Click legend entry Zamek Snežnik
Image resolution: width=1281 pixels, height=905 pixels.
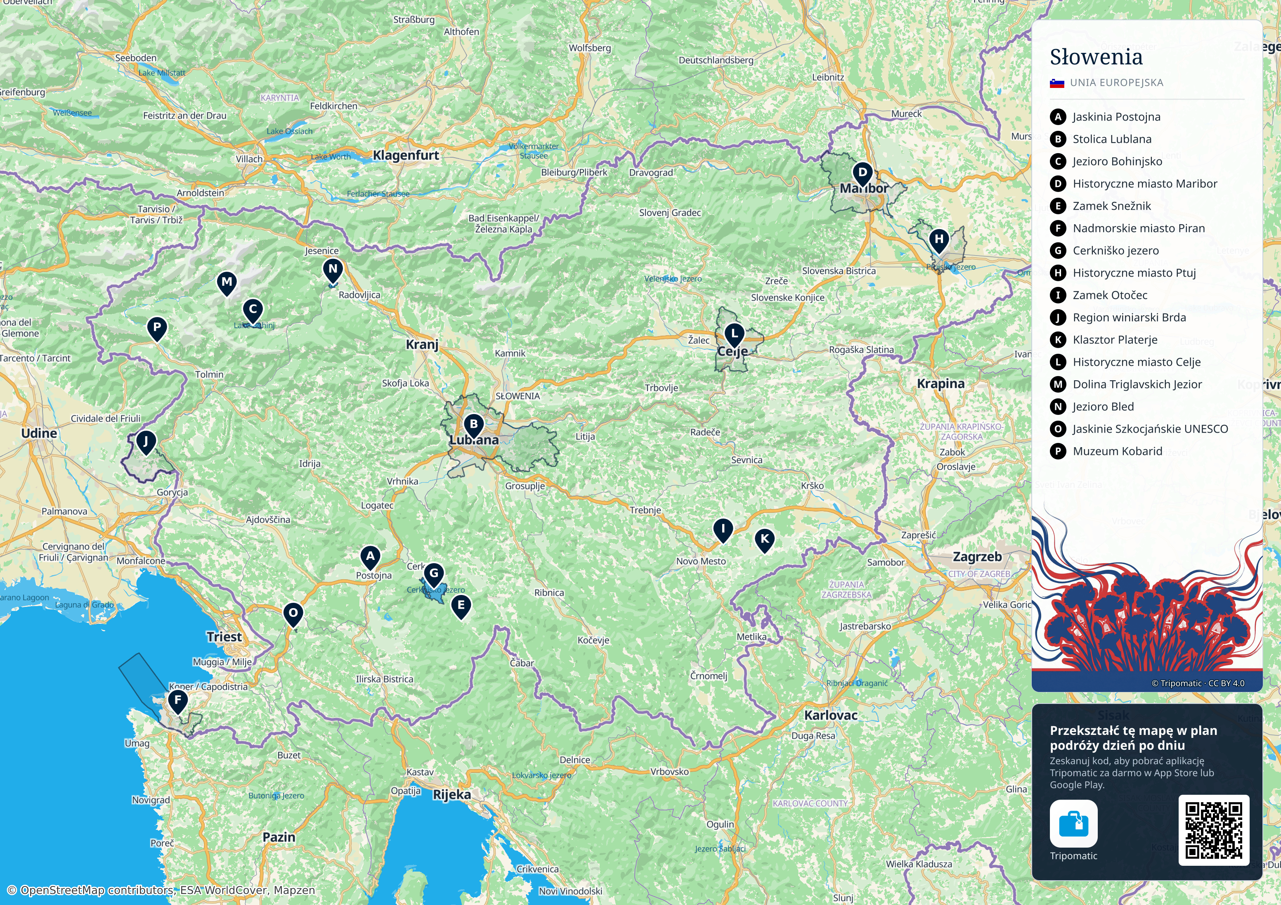click(1101, 206)
